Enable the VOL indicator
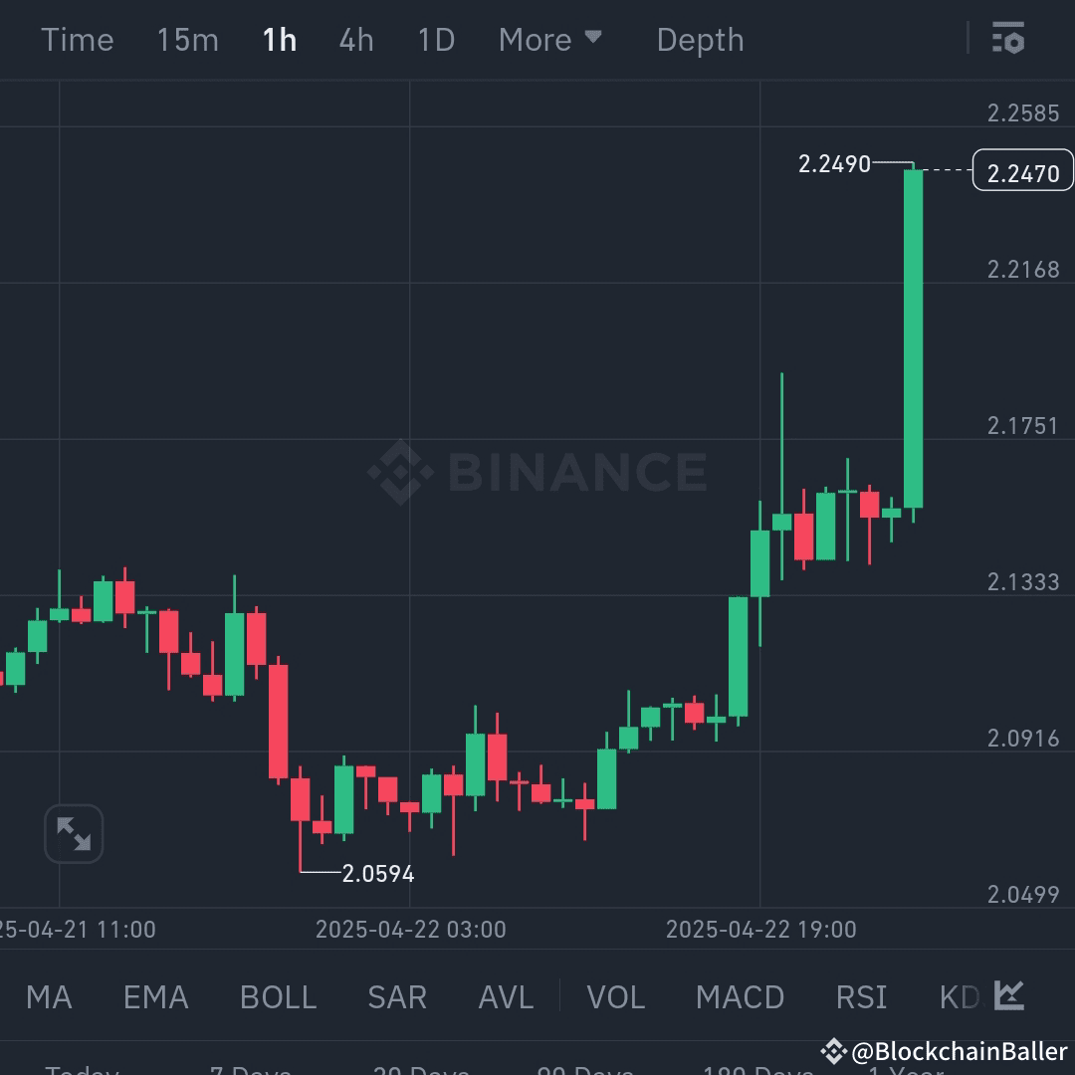Viewport: 1075px width, 1075px height. coord(616,997)
